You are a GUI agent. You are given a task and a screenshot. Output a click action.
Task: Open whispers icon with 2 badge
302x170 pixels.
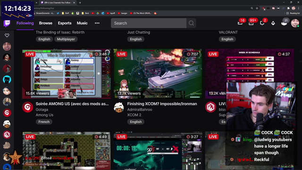[x=262, y=23]
